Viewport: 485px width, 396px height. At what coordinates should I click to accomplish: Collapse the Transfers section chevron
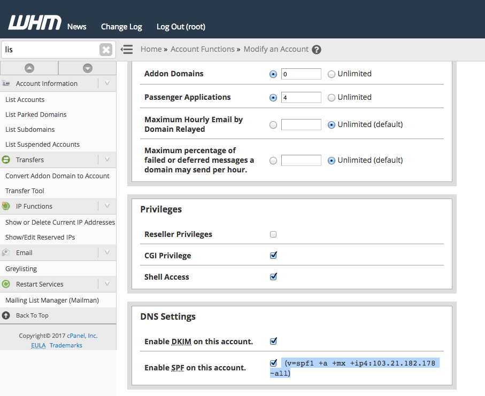tap(107, 160)
